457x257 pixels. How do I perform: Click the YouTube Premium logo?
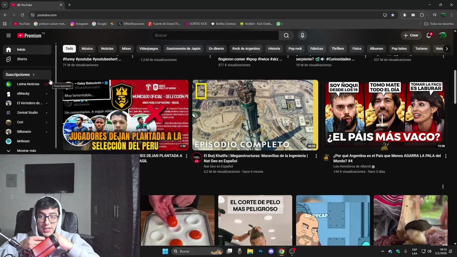[x=29, y=35]
